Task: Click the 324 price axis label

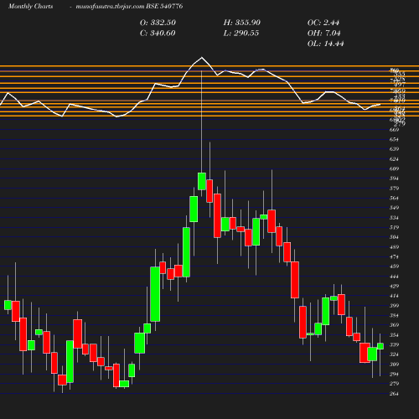Action: [394, 354]
